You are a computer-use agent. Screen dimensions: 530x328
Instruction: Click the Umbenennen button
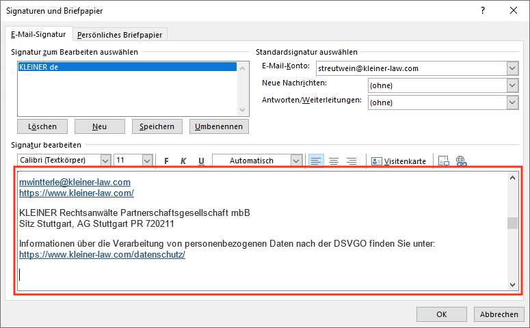pos(219,126)
